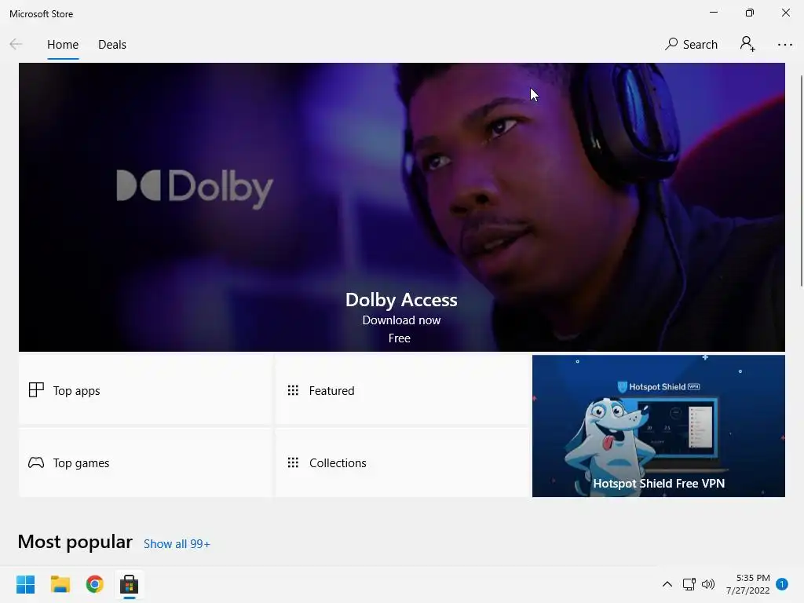Click the Top apps grid icon
The height and width of the screenshot is (603, 804).
(x=36, y=389)
